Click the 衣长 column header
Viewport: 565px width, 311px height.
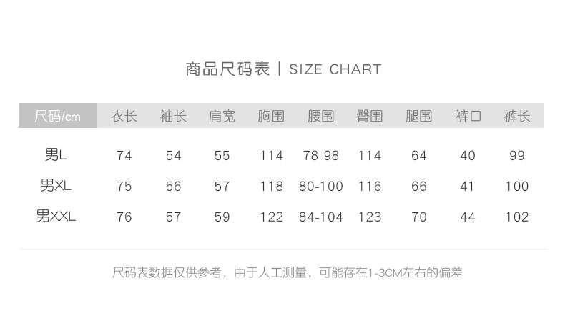(124, 116)
